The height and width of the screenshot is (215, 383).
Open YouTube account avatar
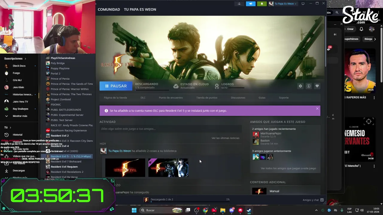372,29
